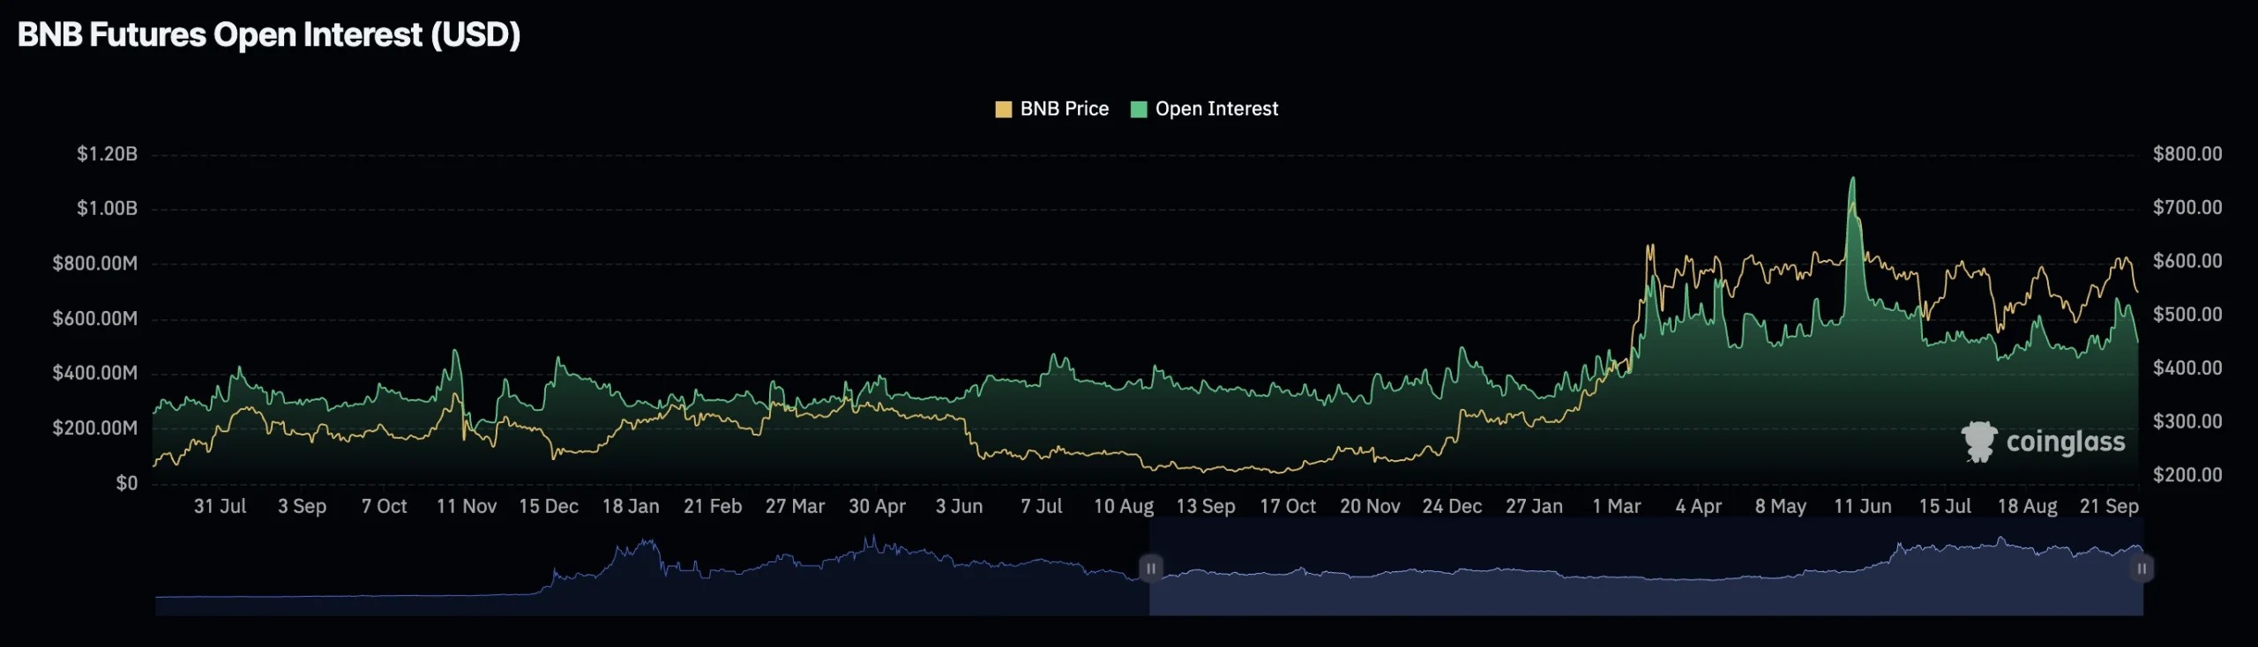This screenshot has height=647, width=2258.
Task: Click the 21 Sep date label
Action: (2109, 507)
